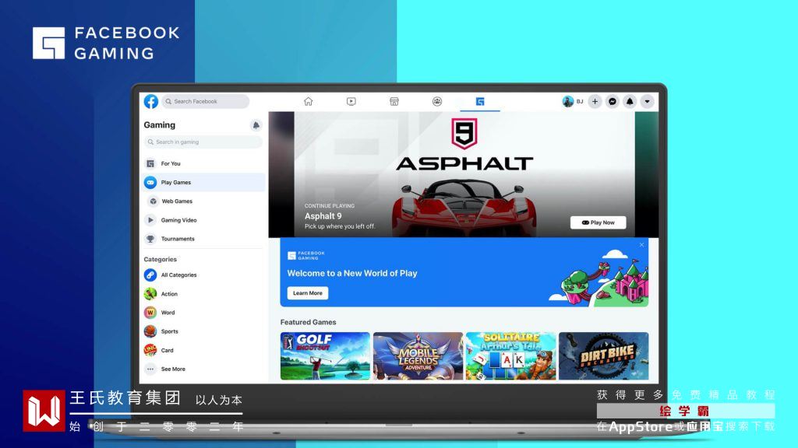Open Messenger icon
This screenshot has height=448, width=798.
tap(613, 102)
